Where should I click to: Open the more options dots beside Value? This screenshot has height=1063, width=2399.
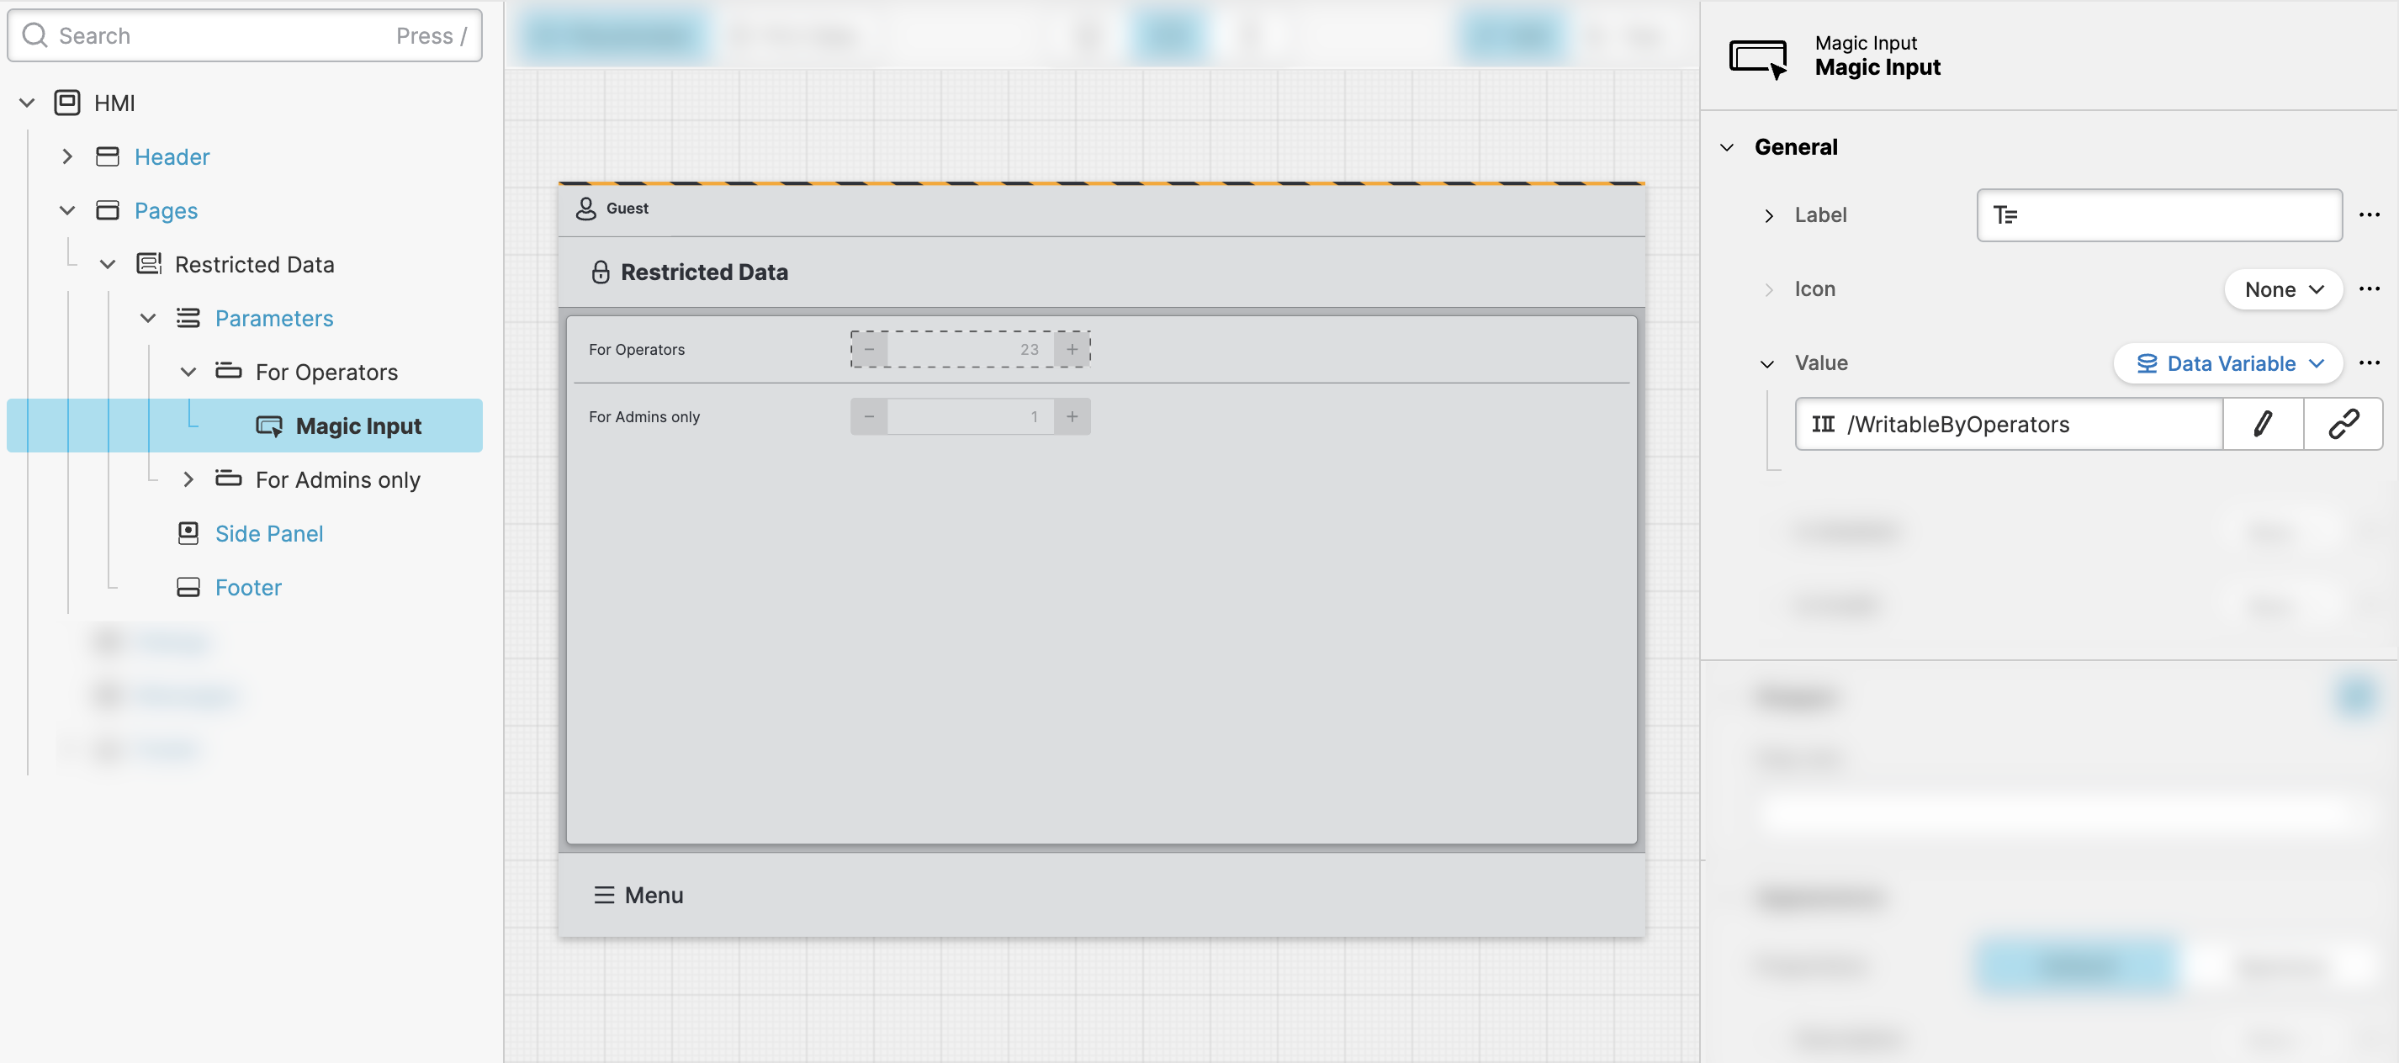[2370, 363]
